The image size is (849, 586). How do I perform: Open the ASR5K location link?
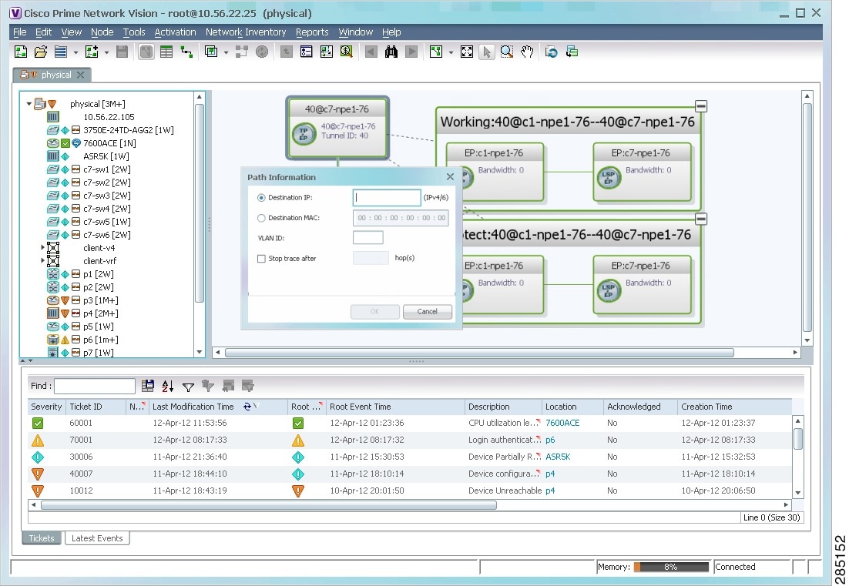pyautogui.click(x=558, y=457)
